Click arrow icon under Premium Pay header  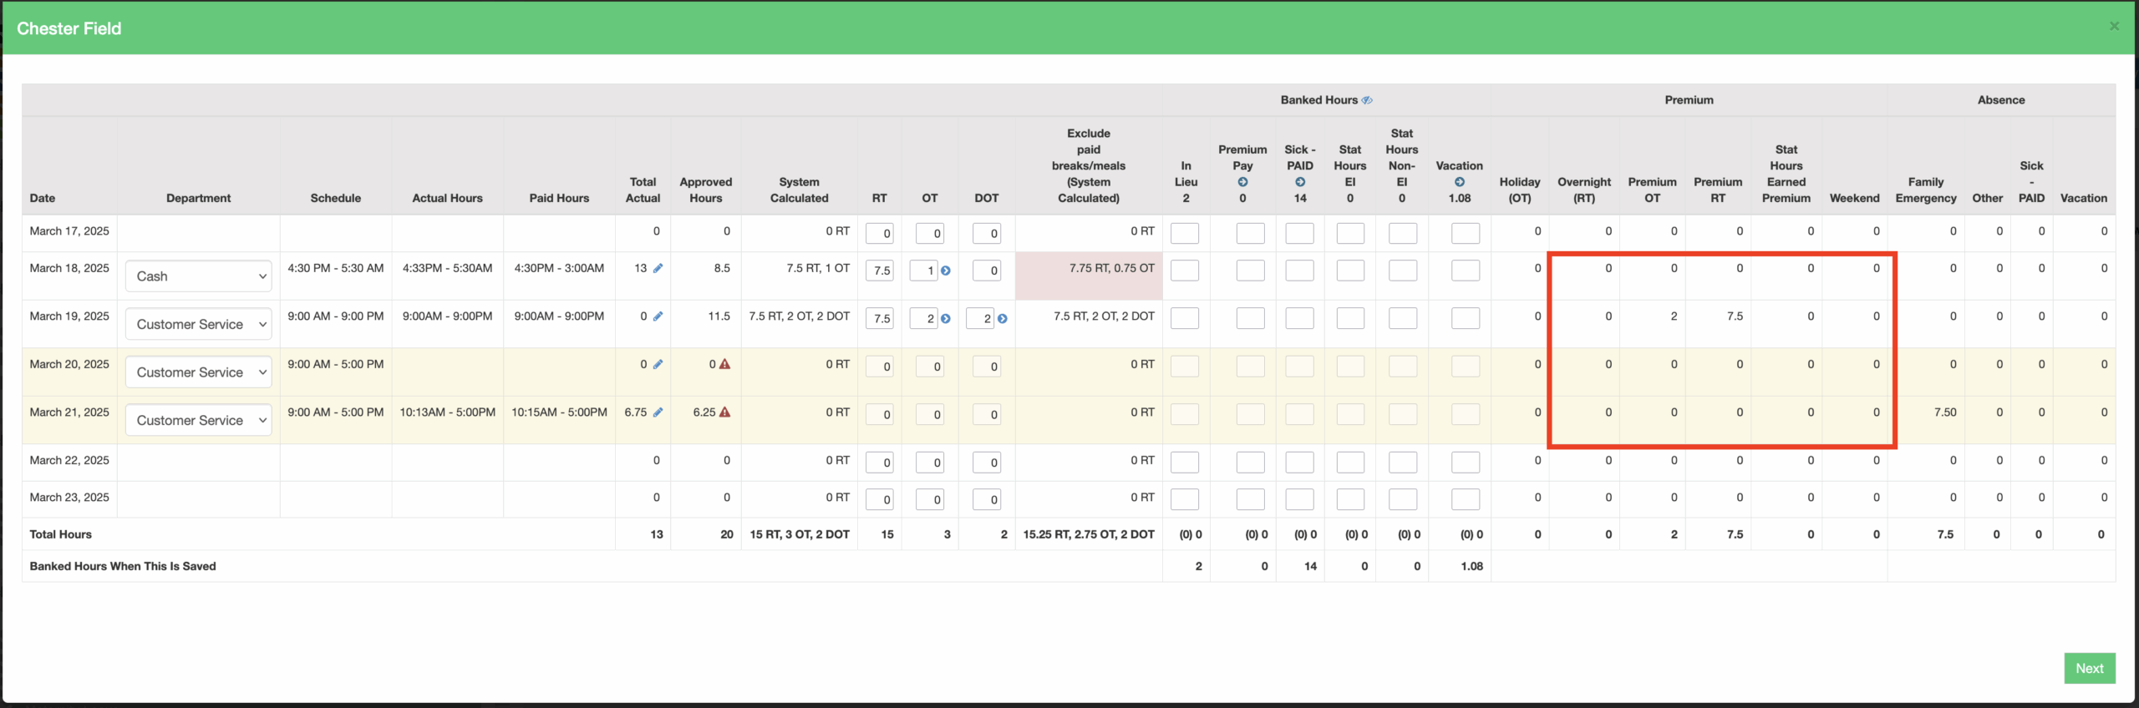pyautogui.click(x=1242, y=182)
